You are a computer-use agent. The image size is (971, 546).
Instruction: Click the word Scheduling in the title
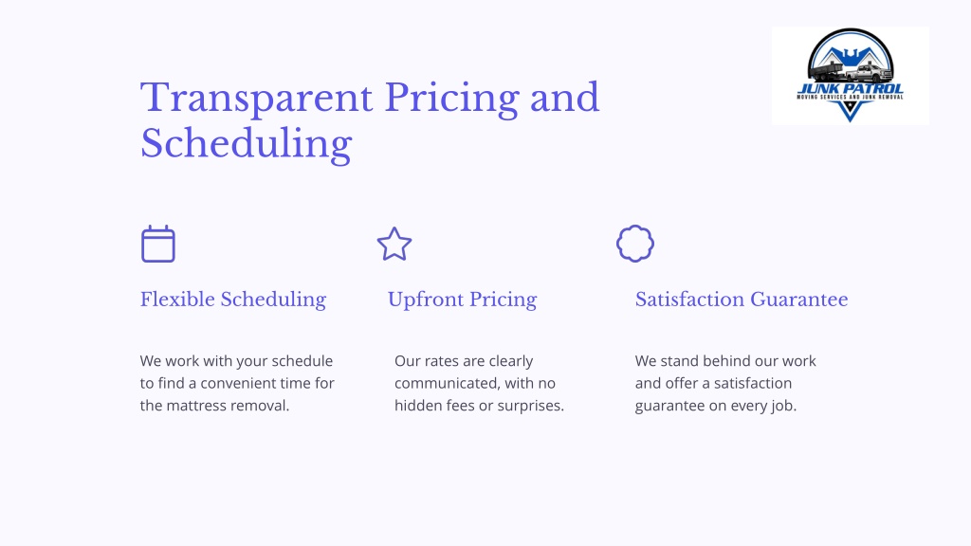click(246, 144)
